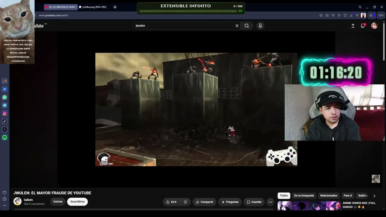Image resolution: width=386 pixels, height=217 pixels.
Task: Take a snapshot with the camera icon
Action: (327, 15)
